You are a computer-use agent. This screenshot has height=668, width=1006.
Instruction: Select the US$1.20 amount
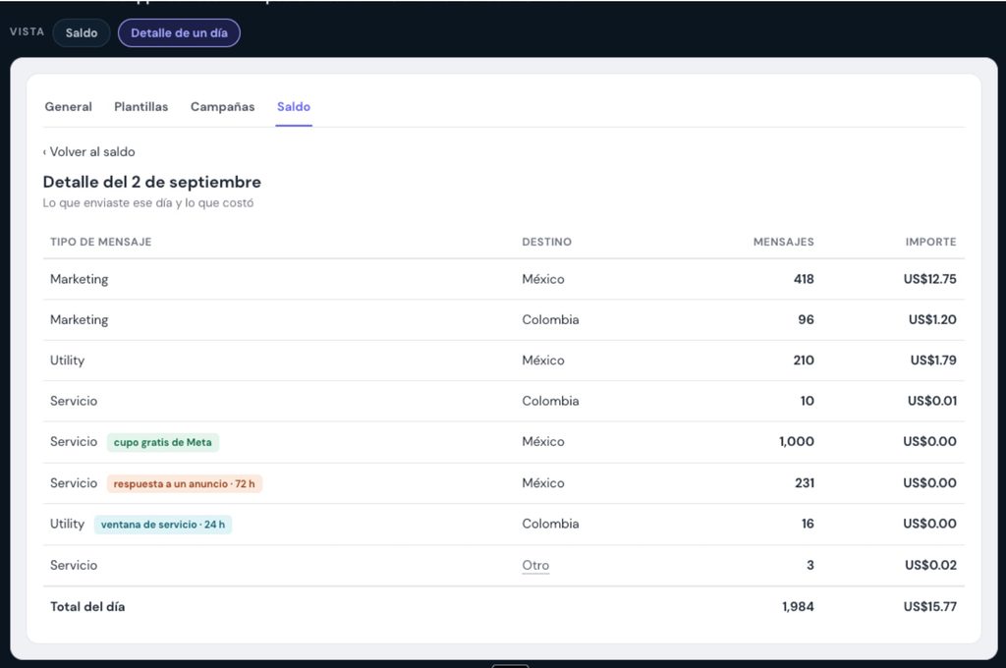coord(932,319)
